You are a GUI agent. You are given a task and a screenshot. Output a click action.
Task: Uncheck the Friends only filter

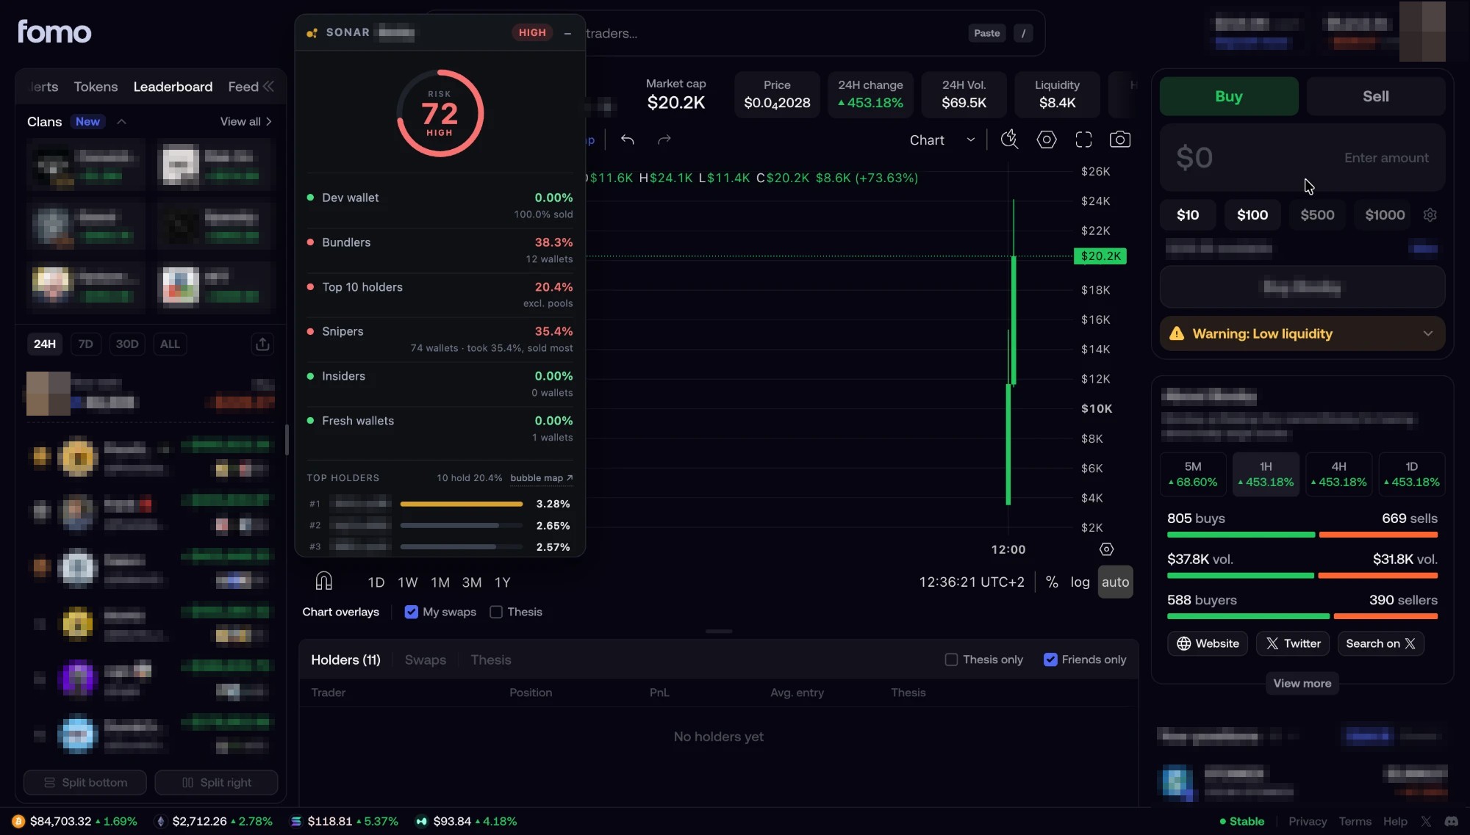coord(1050,659)
